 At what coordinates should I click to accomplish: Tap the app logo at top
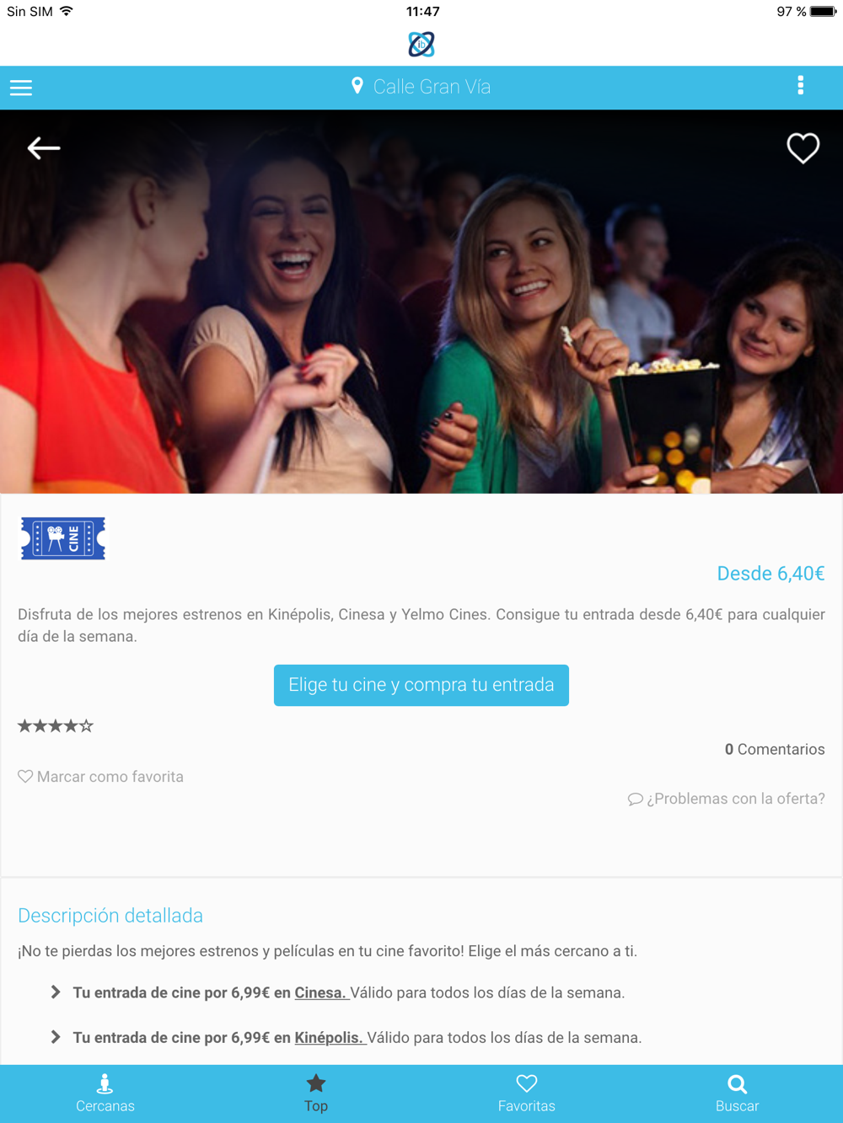pyautogui.click(x=421, y=44)
